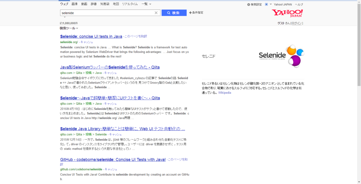Switch to the 地図 maps tab

116,4
